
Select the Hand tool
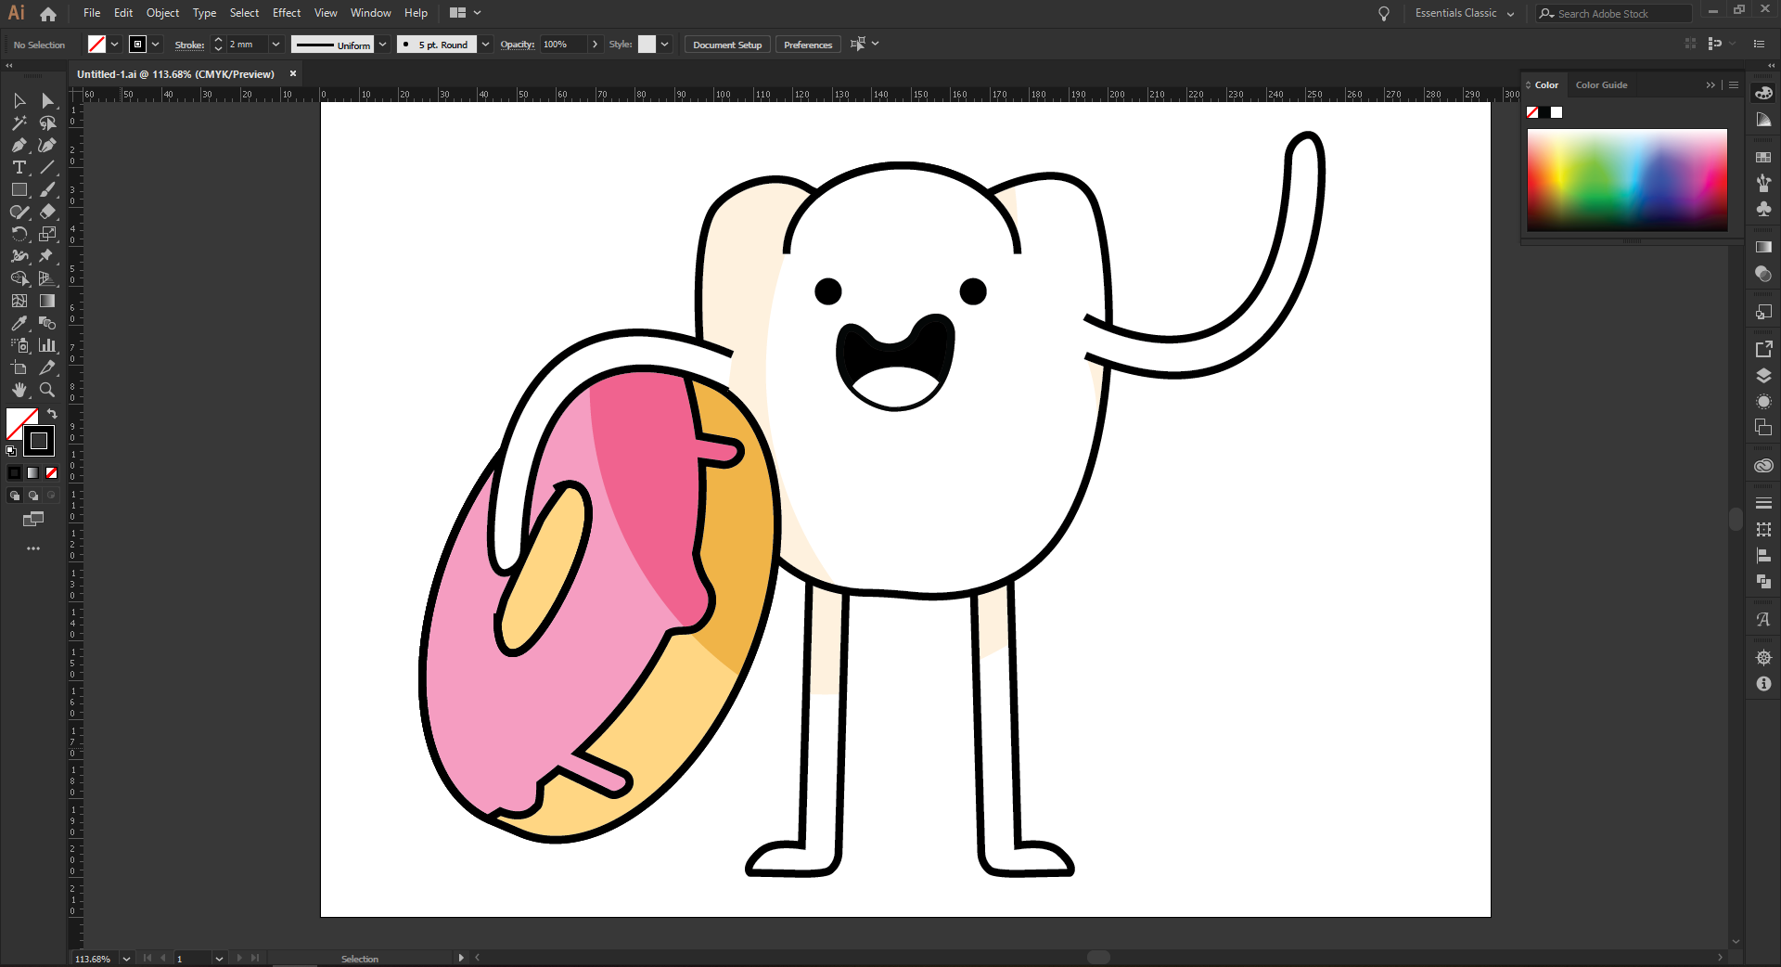tap(19, 390)
